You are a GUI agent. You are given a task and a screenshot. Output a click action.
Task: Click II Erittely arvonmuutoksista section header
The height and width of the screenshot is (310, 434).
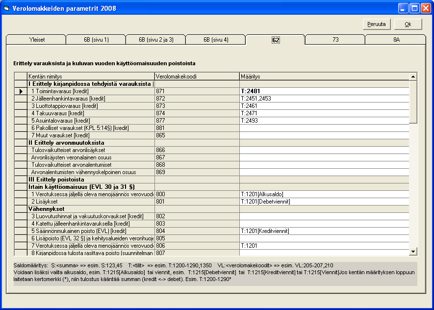pos(91,143)
